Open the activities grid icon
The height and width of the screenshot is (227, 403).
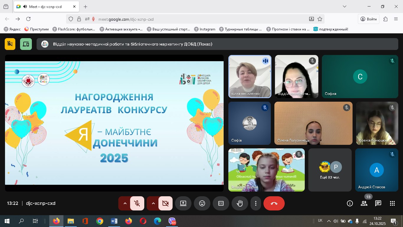point(392,203)
